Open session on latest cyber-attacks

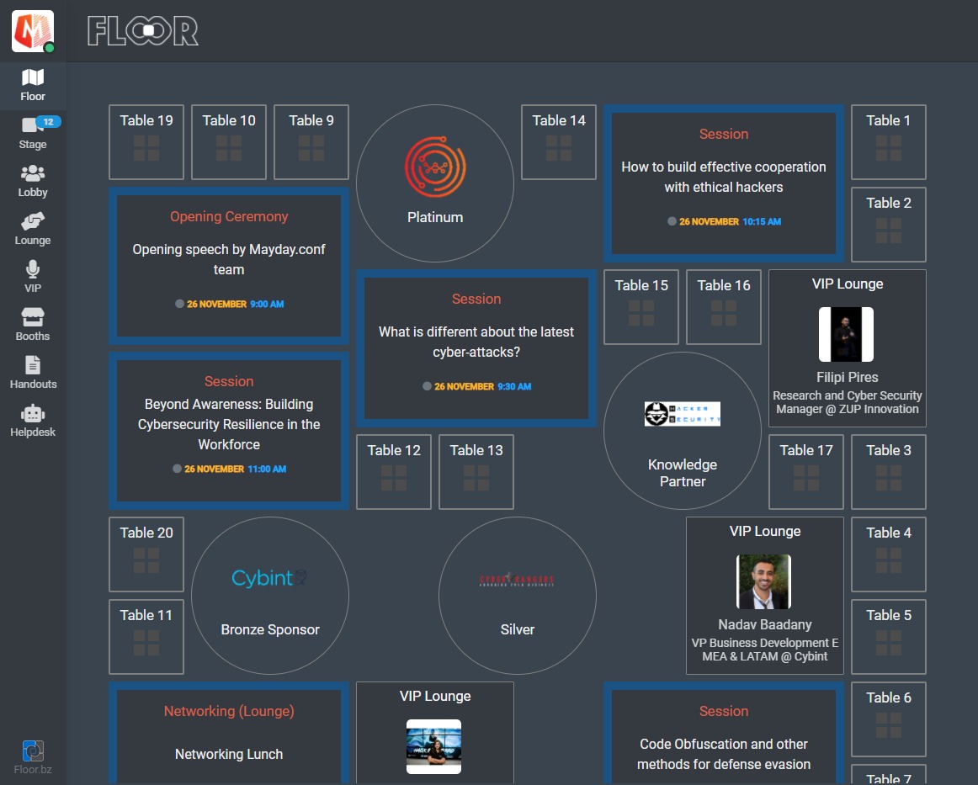point(476,348)
